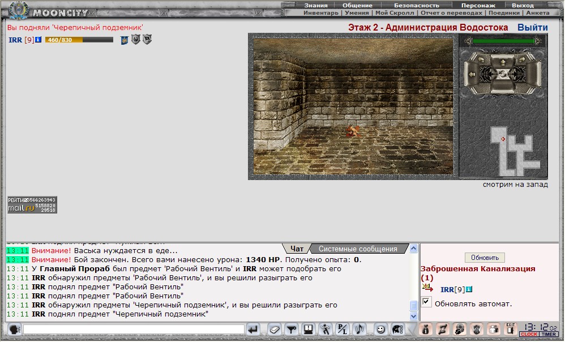Open 'Инвентарь' submenu link
The width and height of the screenshot is (565, 342).
[x=320, y=12]
